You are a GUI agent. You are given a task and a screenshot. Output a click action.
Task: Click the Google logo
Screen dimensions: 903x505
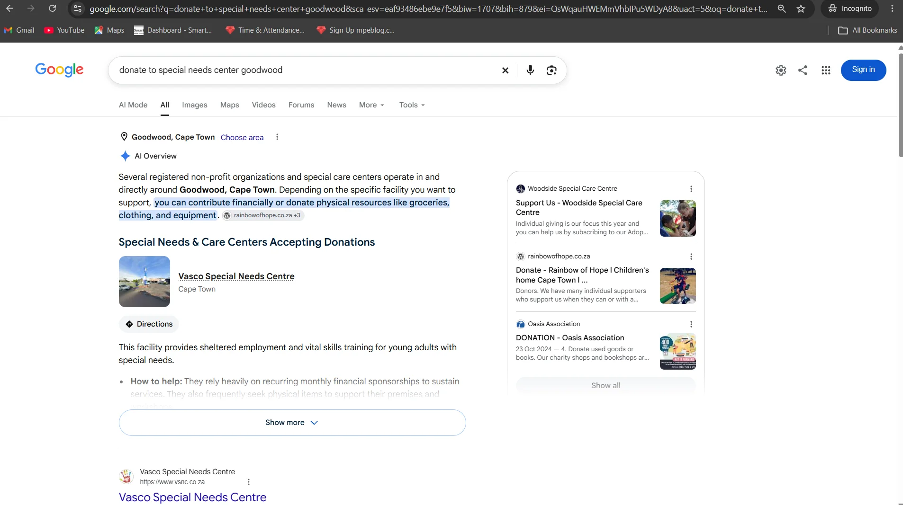pos(59,70)
